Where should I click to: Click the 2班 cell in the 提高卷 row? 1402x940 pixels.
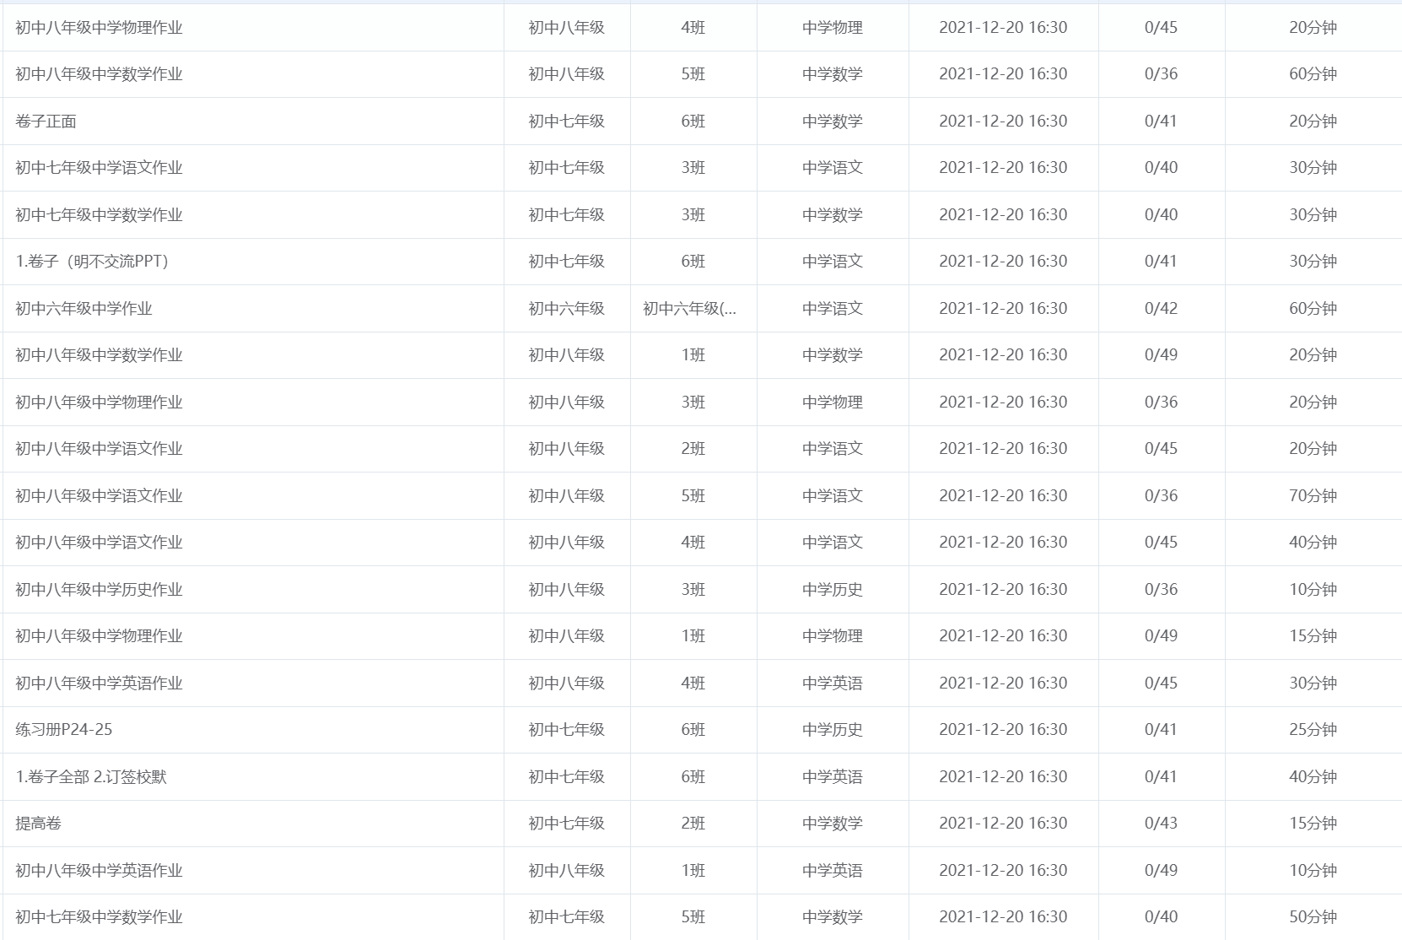tap(693, 824)
